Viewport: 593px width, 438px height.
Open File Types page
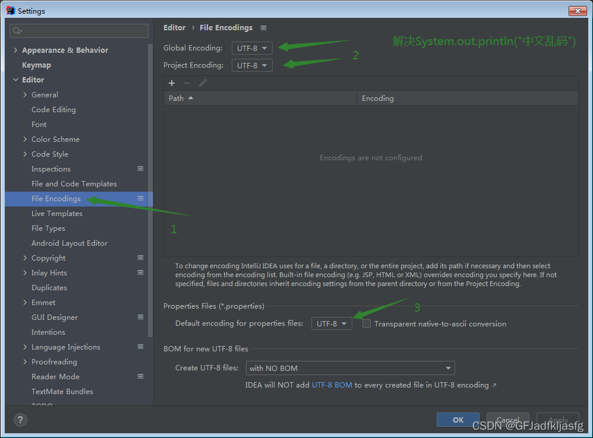click(x=48, y=228)
